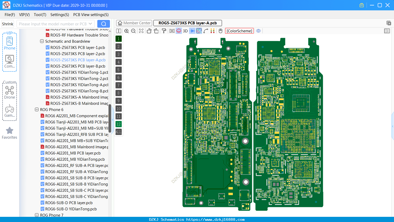Close all tabs icon at top right
Viewport: 394px width, 222px height.
tap(389, 23)
